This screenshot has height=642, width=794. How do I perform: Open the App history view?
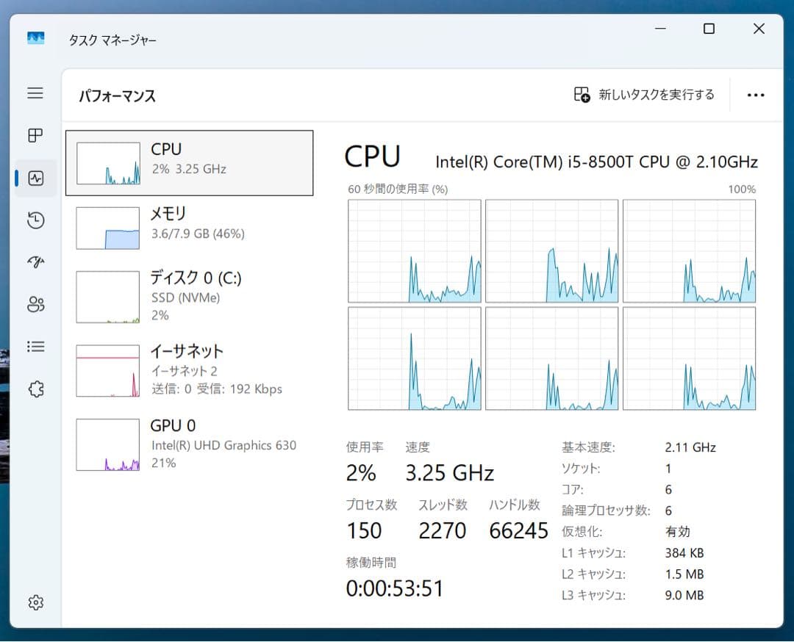(35, 220)
